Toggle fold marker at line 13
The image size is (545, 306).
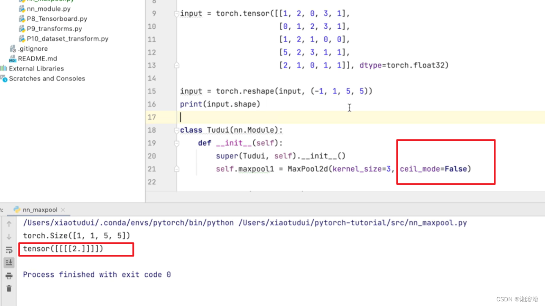click(x=177, y=66)
